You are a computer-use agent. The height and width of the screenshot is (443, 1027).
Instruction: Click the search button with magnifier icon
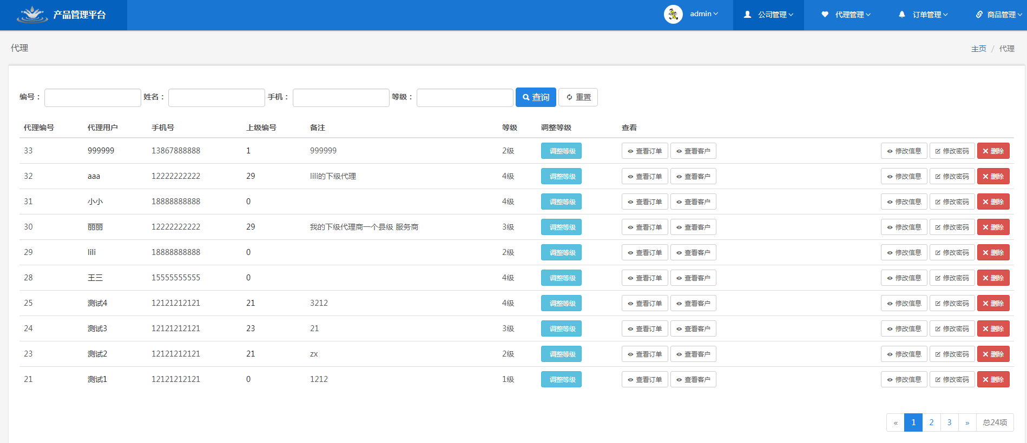536,97
